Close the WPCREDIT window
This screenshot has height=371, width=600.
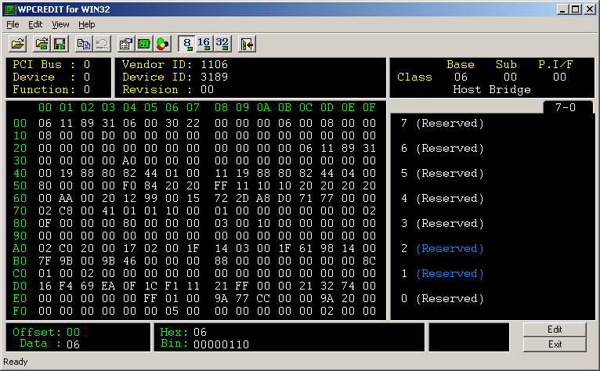tap(590, 9)
